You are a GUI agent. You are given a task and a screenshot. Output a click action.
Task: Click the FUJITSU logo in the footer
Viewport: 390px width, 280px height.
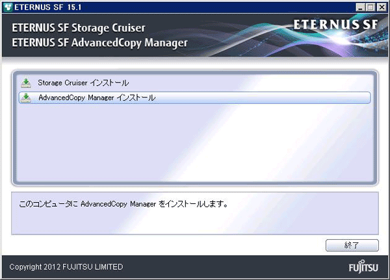click(x=363, y=267)
